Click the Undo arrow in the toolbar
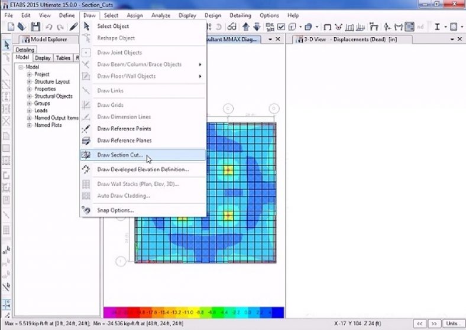 tap(49, 27)
